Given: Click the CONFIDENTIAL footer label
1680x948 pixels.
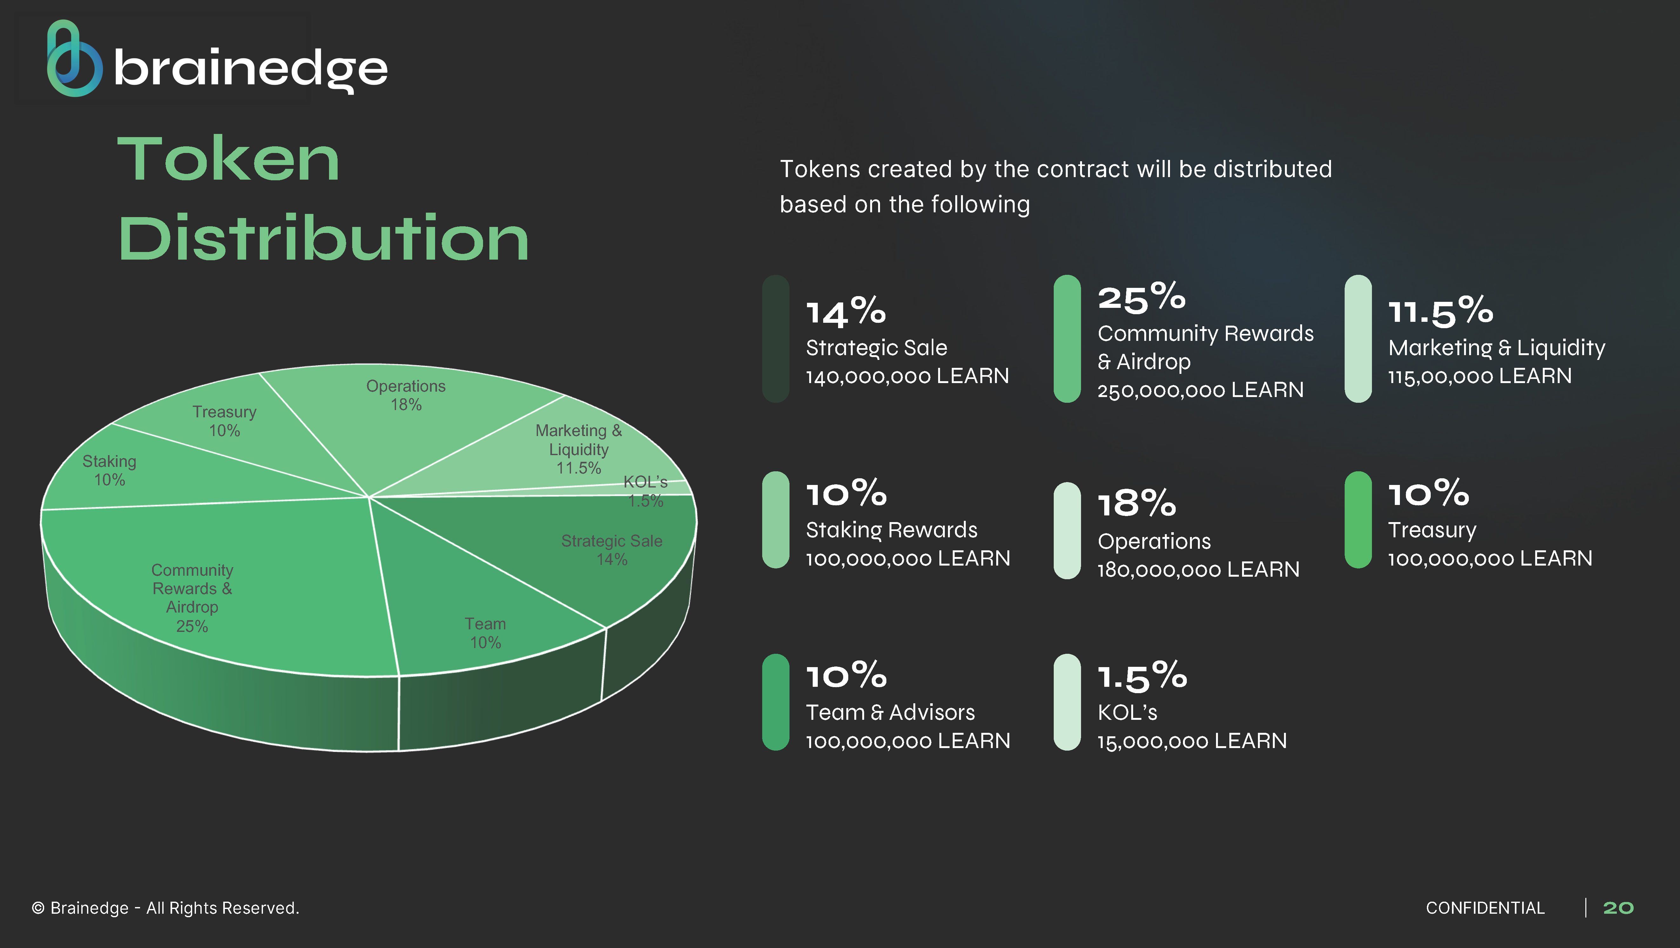Looking at the screenshot, I should (1485, 908).
